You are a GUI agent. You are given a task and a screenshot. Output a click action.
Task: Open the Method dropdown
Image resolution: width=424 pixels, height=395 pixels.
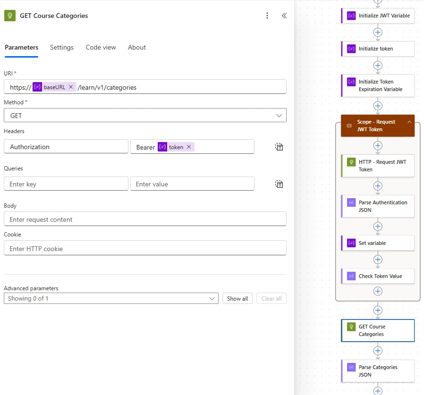145,116
